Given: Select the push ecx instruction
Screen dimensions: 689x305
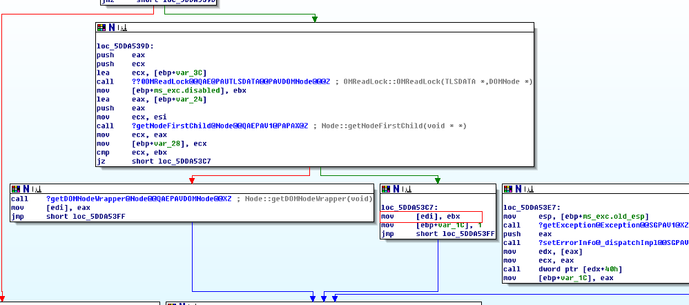Looking at the screenshot, I should tap(121, 63).
